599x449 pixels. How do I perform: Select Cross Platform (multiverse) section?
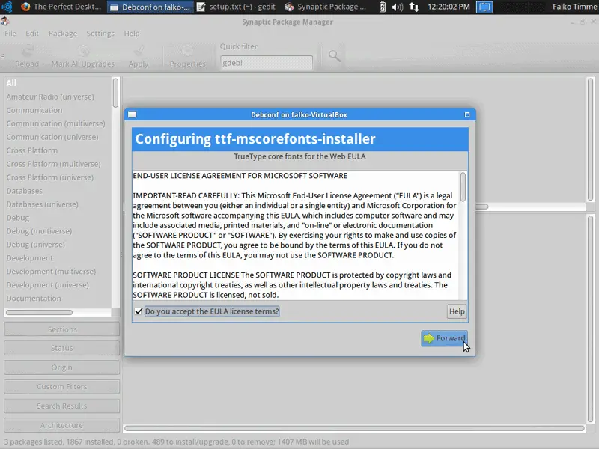(x=53, y=164)
